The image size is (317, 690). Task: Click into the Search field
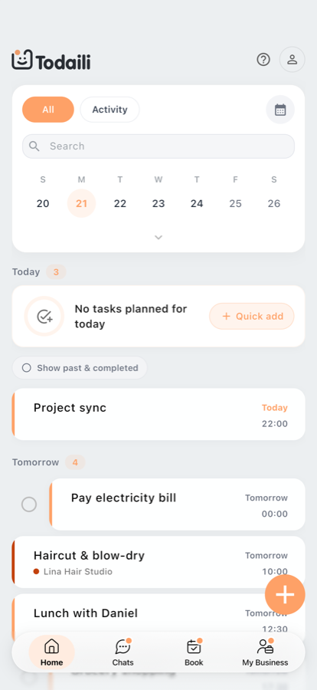(x=158, y=146)
